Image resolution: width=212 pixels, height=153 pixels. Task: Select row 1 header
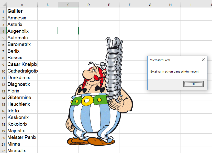tap(3, 11)
